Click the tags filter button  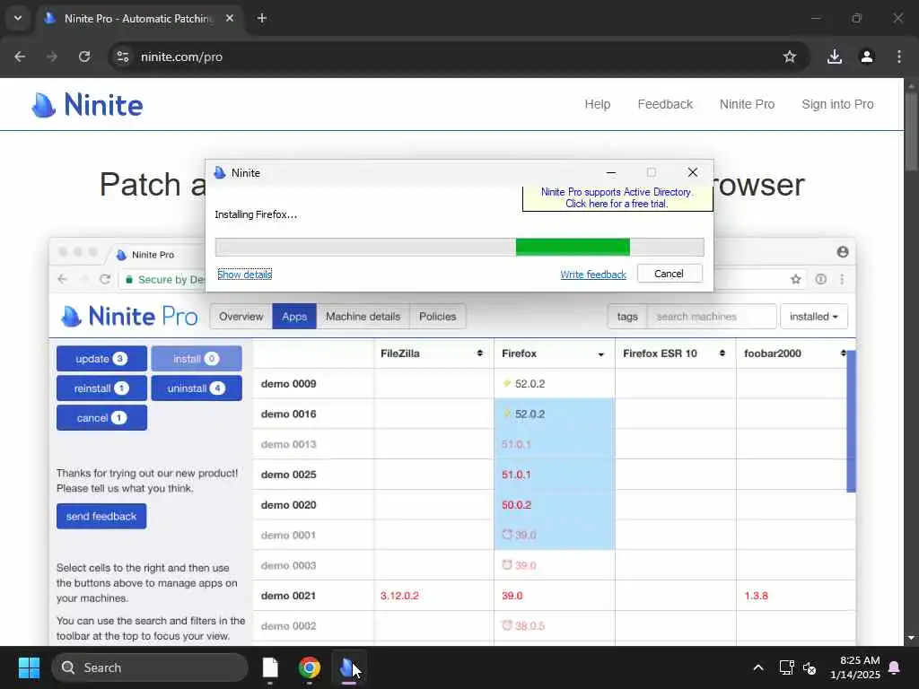click(x=627, y=317)
